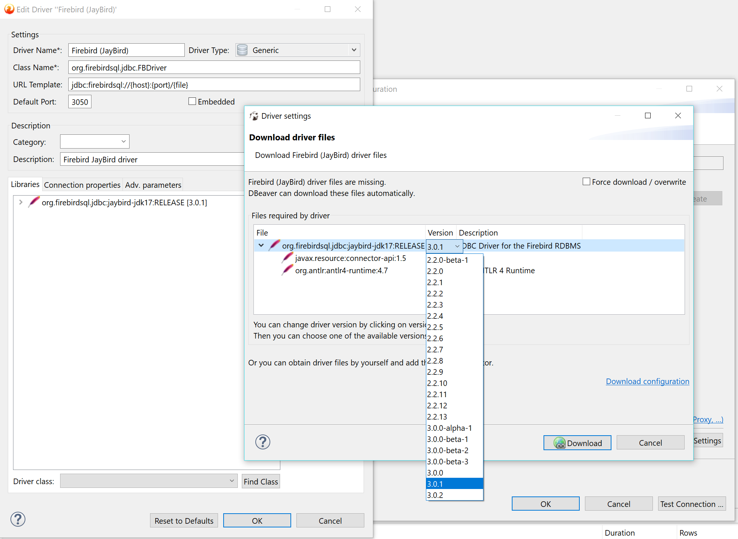Select highlighted version 3.0.1 in list

pos(454,484)
